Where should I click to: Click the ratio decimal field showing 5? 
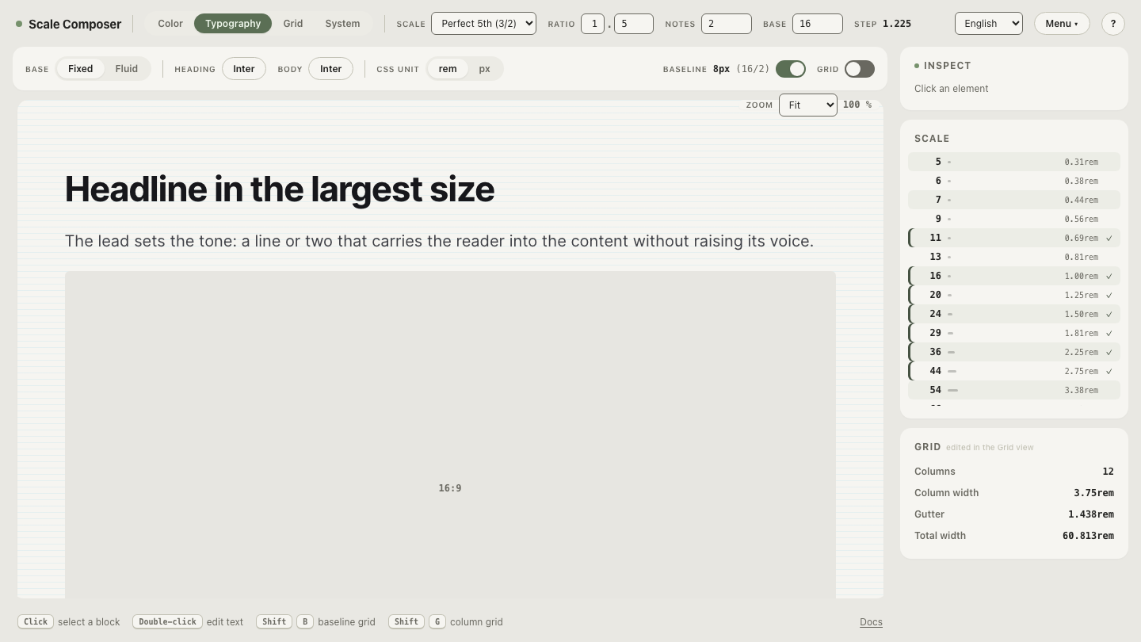(x=634, y=24)
